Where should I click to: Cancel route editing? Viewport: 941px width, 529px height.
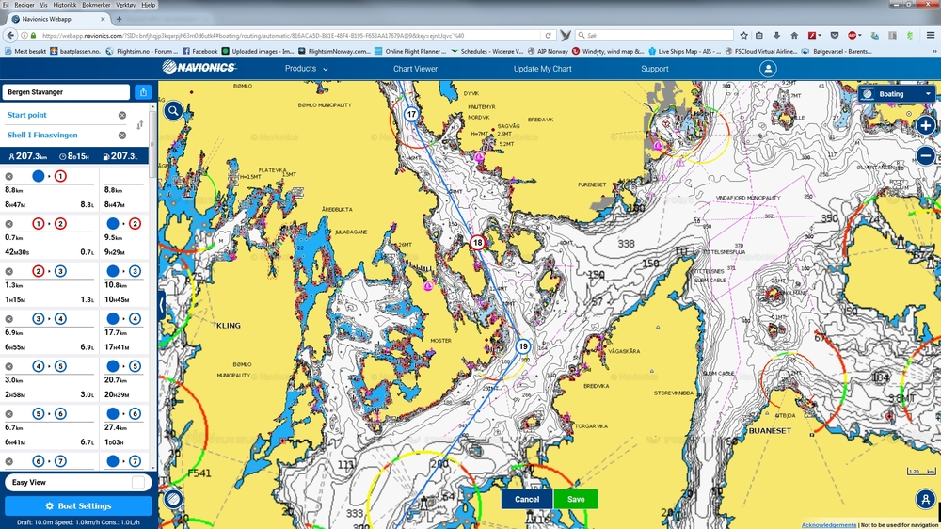(x=527, y=499)
